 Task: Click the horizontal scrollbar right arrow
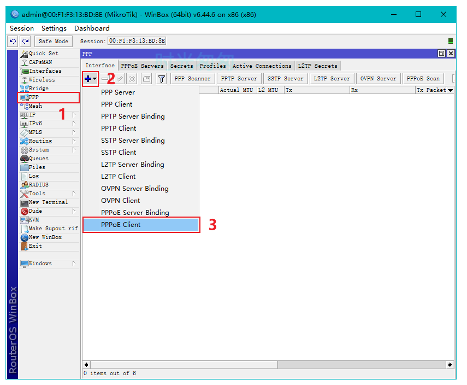[x=450, y=364]
